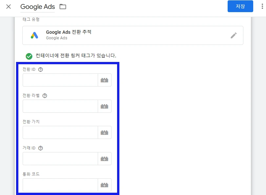Click the 전환 ID input field
The image size is (266, 195).
click(60, 80)
